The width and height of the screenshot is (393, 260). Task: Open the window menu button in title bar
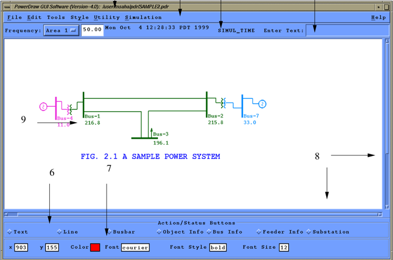pyautogui.click(x=6, y=5)
